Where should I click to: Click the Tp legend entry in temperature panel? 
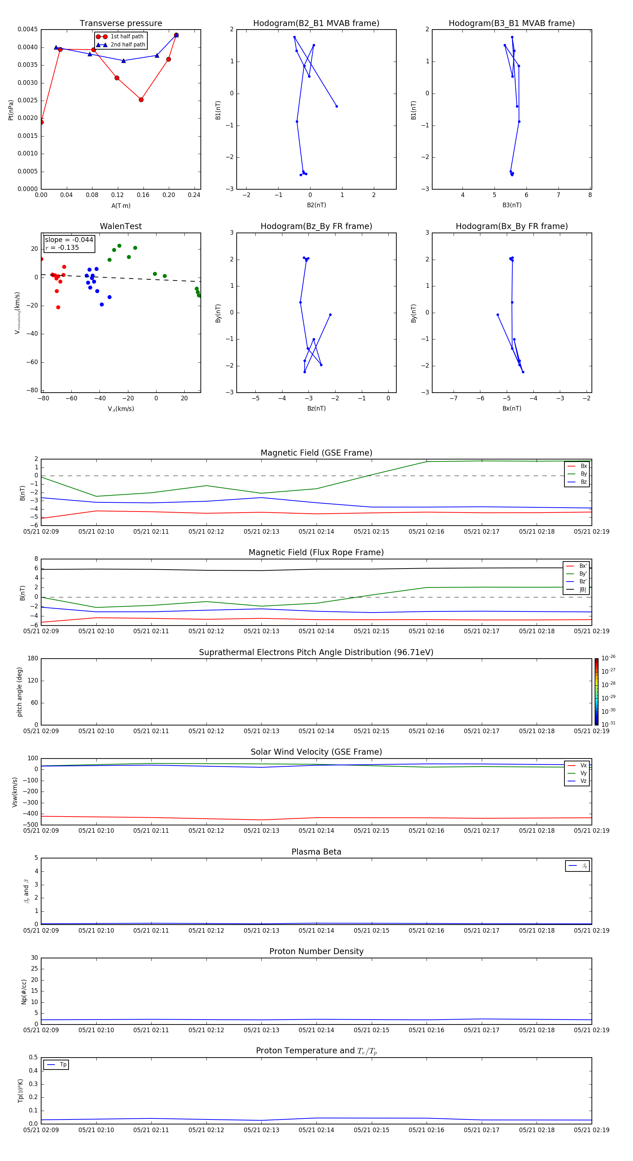56,1065
